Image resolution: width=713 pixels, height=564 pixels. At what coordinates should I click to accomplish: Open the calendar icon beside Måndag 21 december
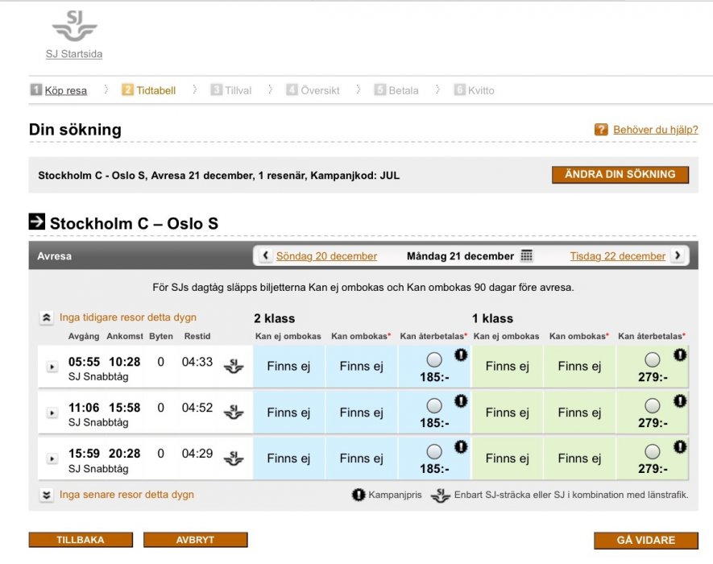(526, 256)
